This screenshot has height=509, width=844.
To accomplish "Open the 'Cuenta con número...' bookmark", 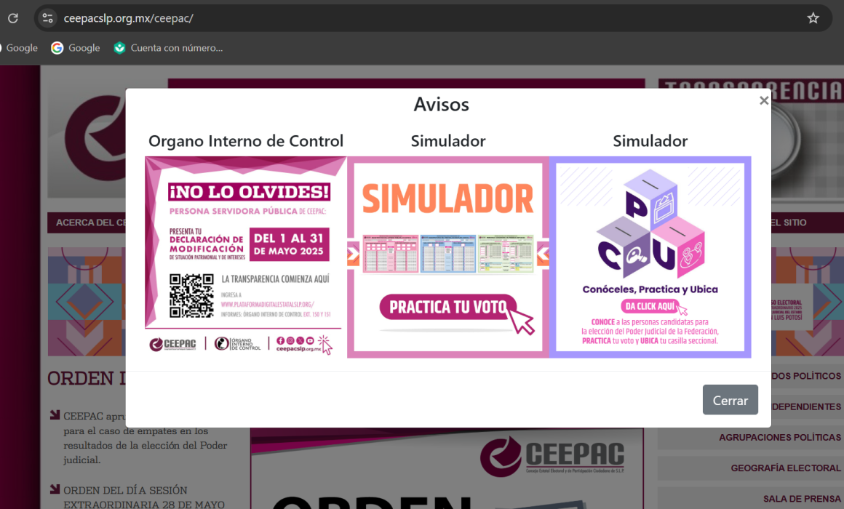I will point(169,48).
